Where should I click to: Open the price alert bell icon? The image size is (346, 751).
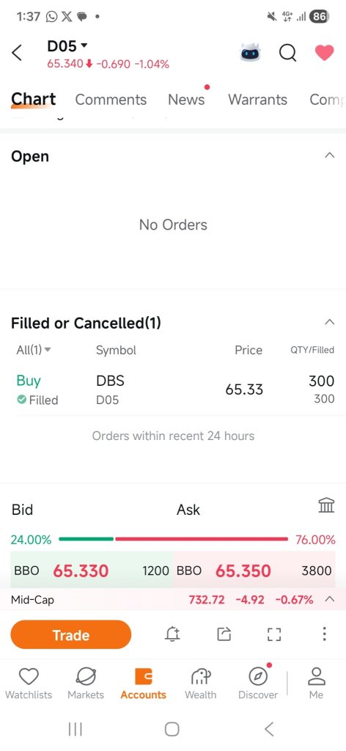click(x=172, y=634)
